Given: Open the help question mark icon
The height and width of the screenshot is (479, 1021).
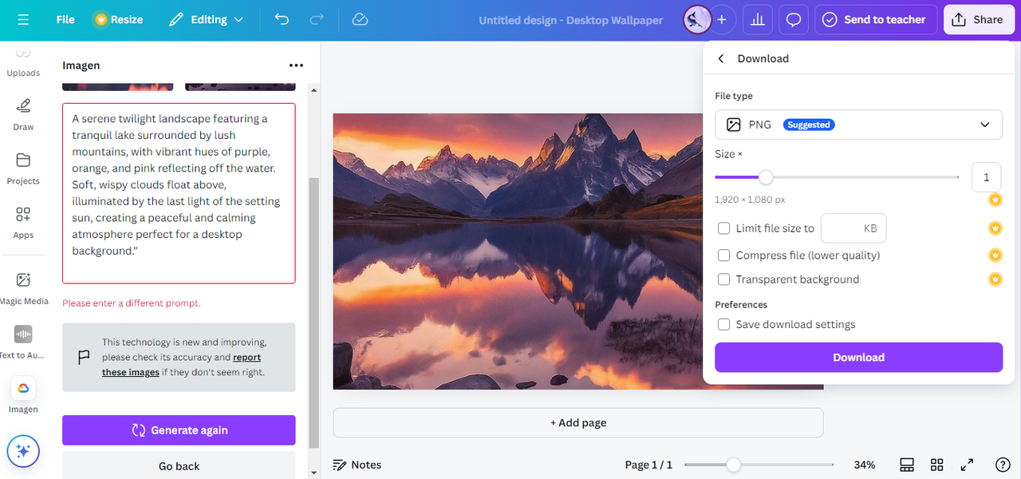Looking at the screenshot, I should 1003,465.
